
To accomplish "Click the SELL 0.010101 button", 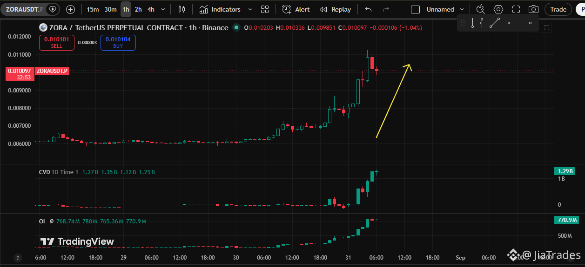I will click(56, 43).
